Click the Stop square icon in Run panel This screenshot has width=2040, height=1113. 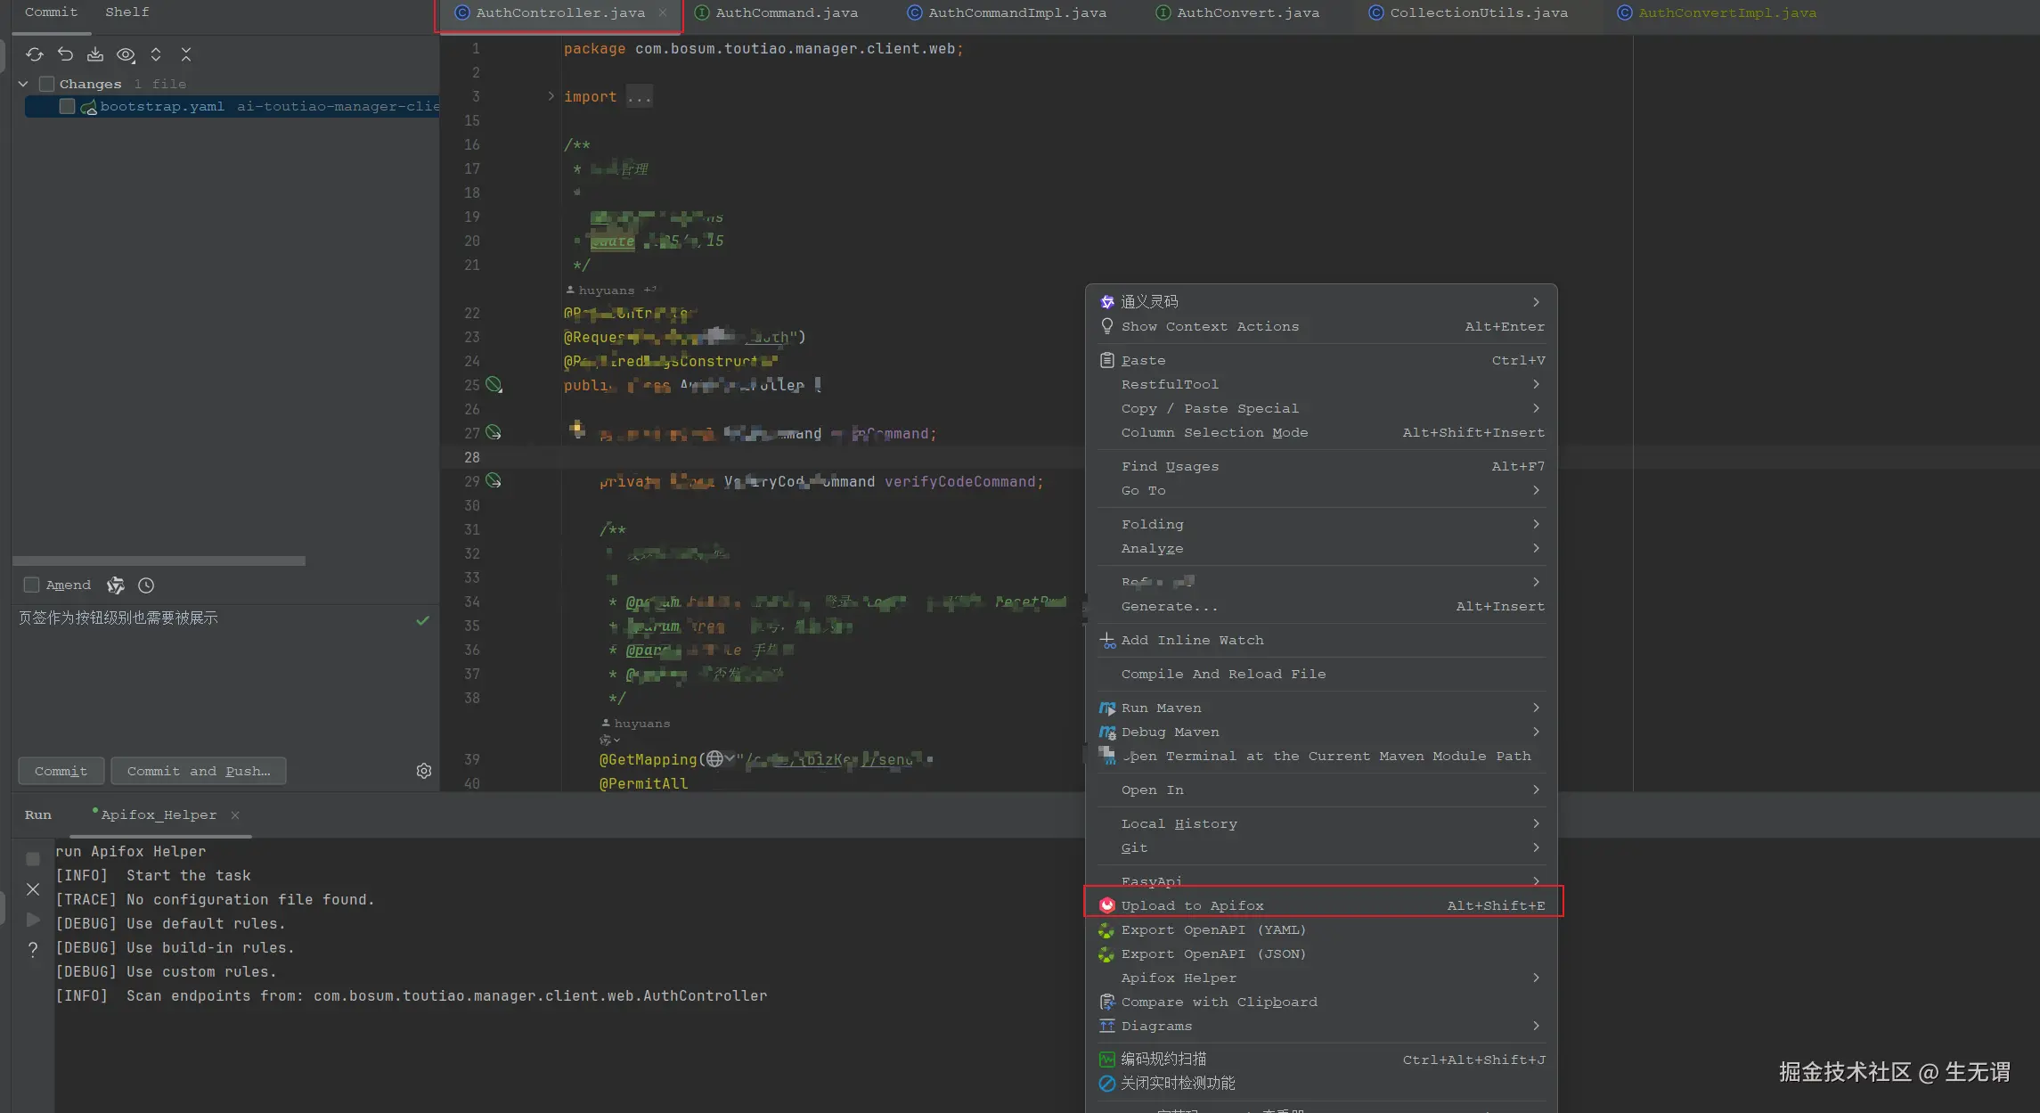tap(33, 859)
